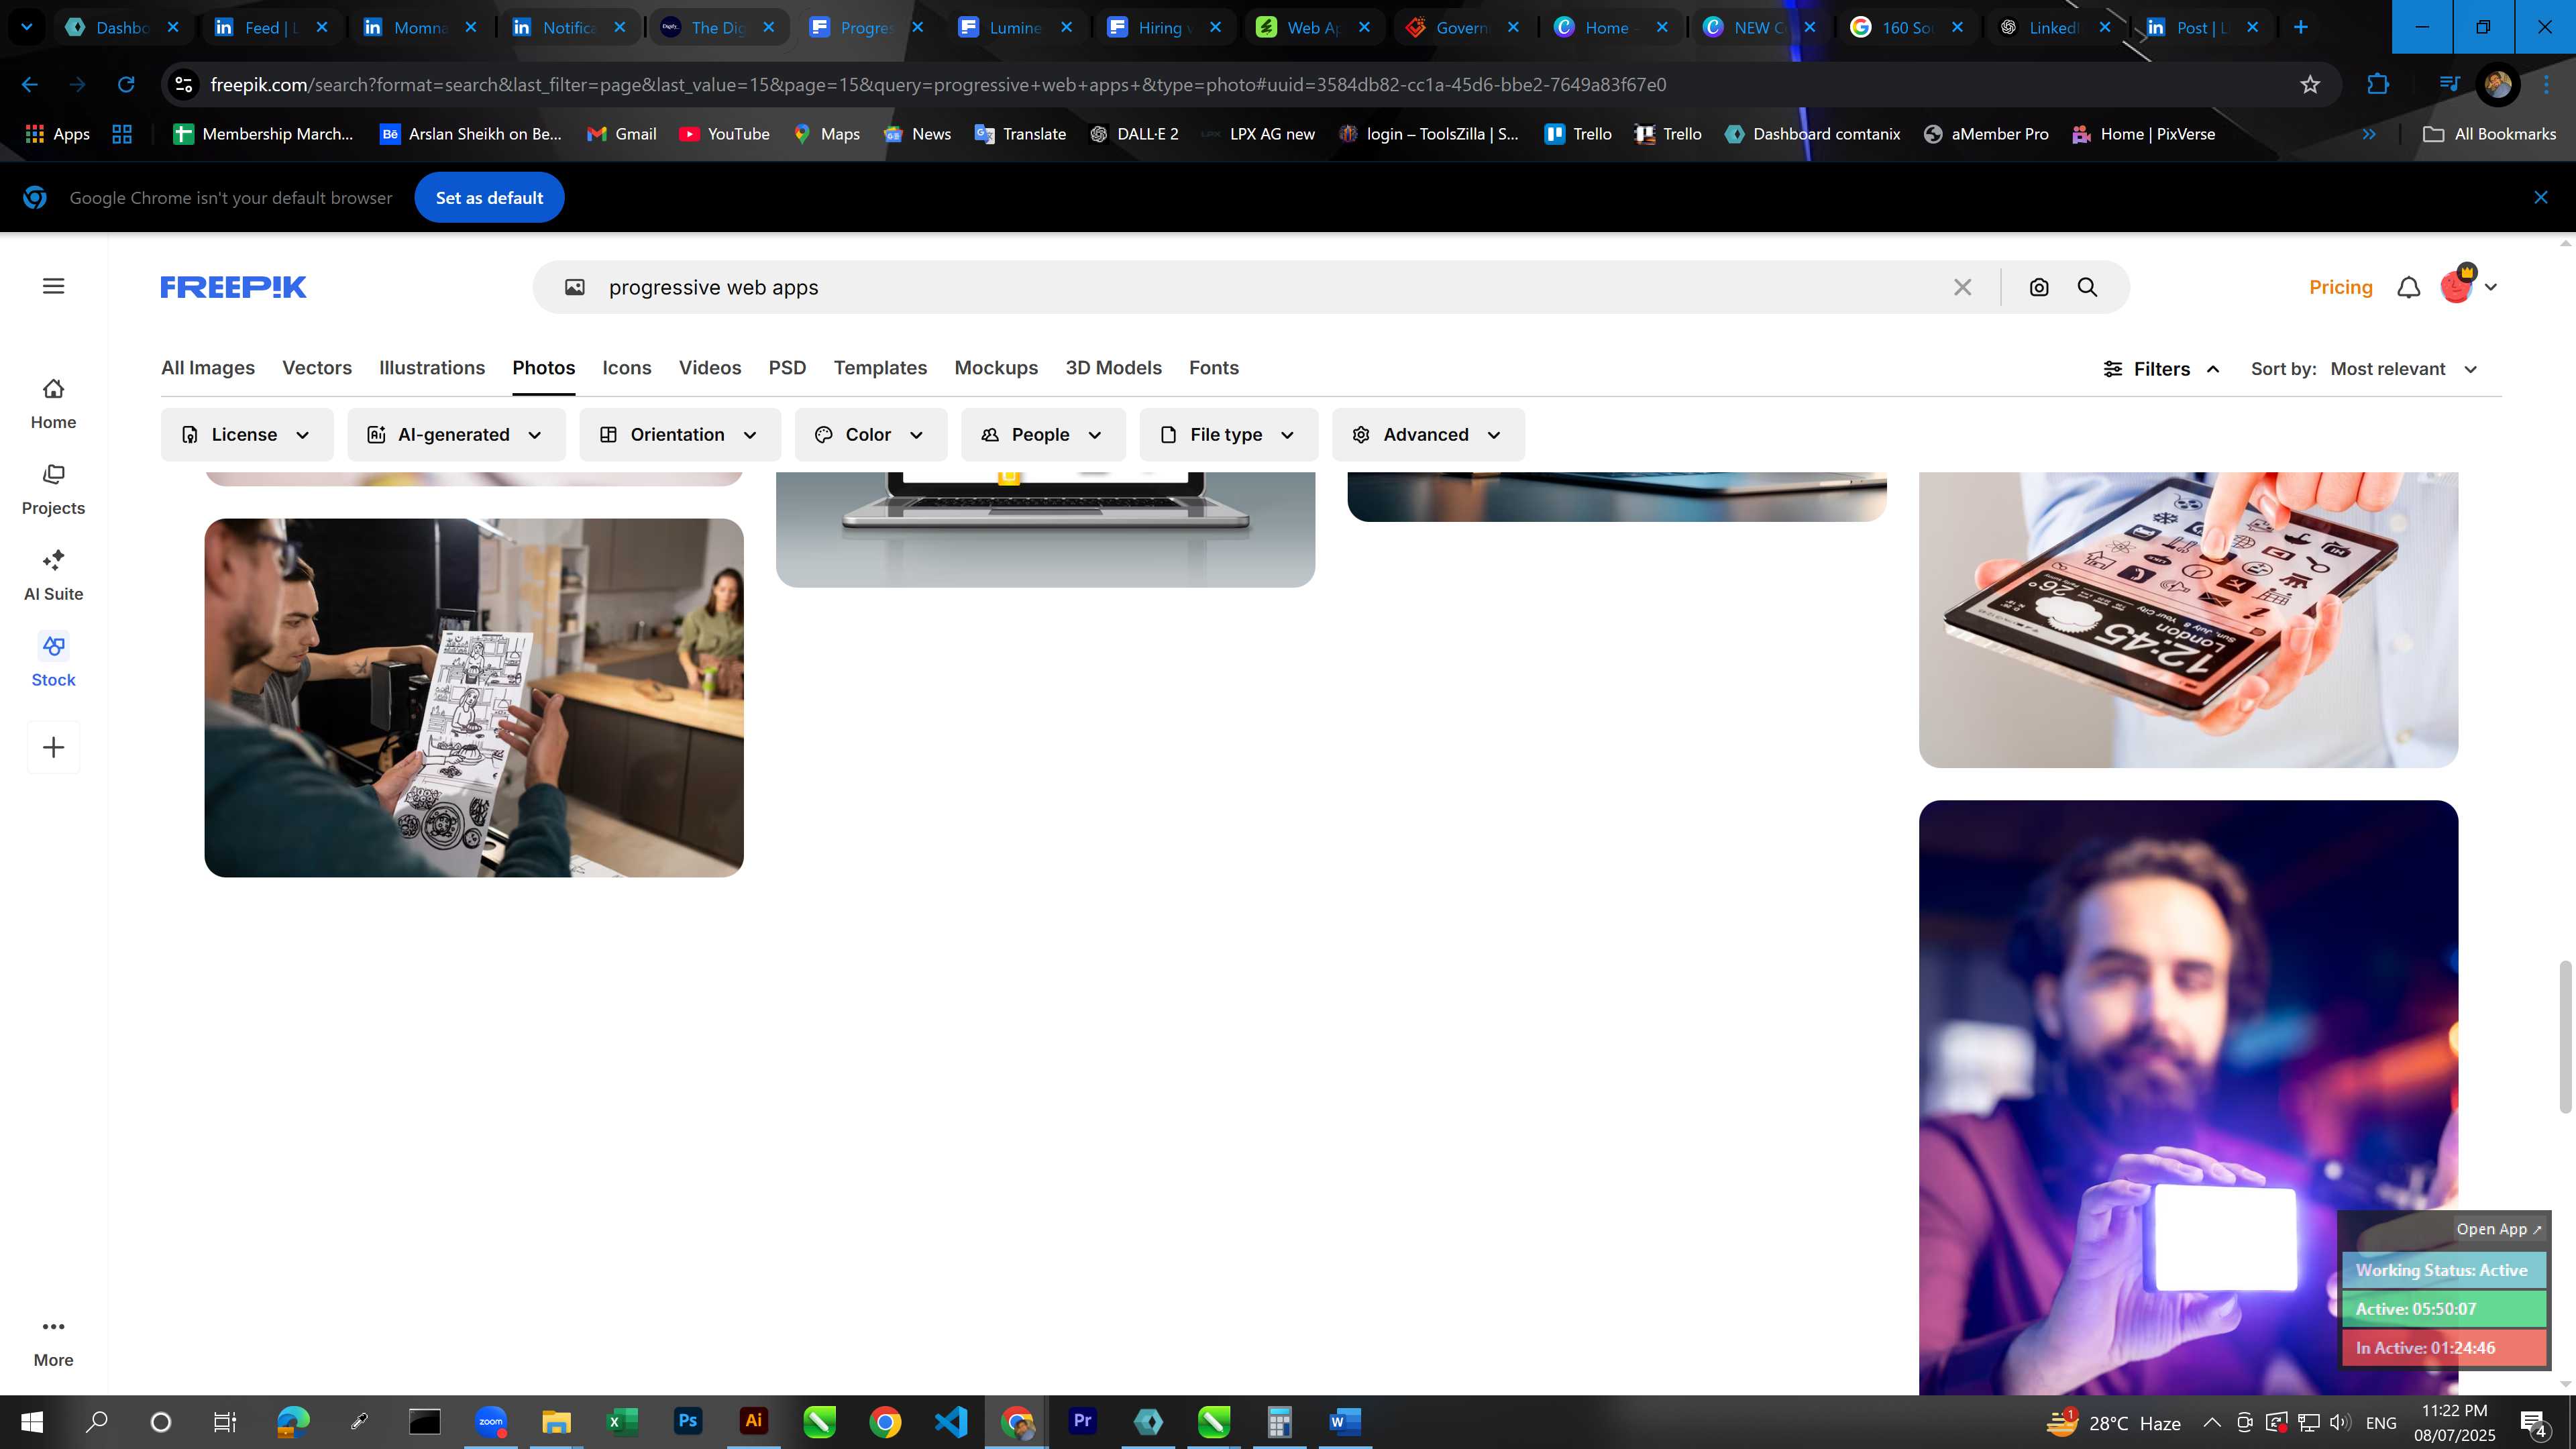Expand the People filter dropdown

coord(1043,434)
